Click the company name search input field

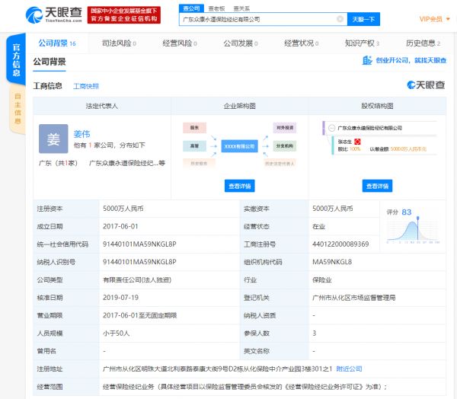pos(259,19)
